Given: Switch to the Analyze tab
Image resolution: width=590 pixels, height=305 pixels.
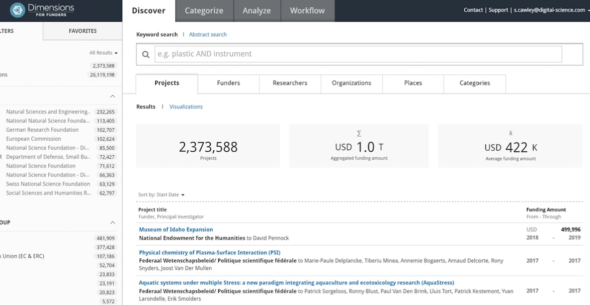Looking at the screenshot, I should [x=257, y=11].
